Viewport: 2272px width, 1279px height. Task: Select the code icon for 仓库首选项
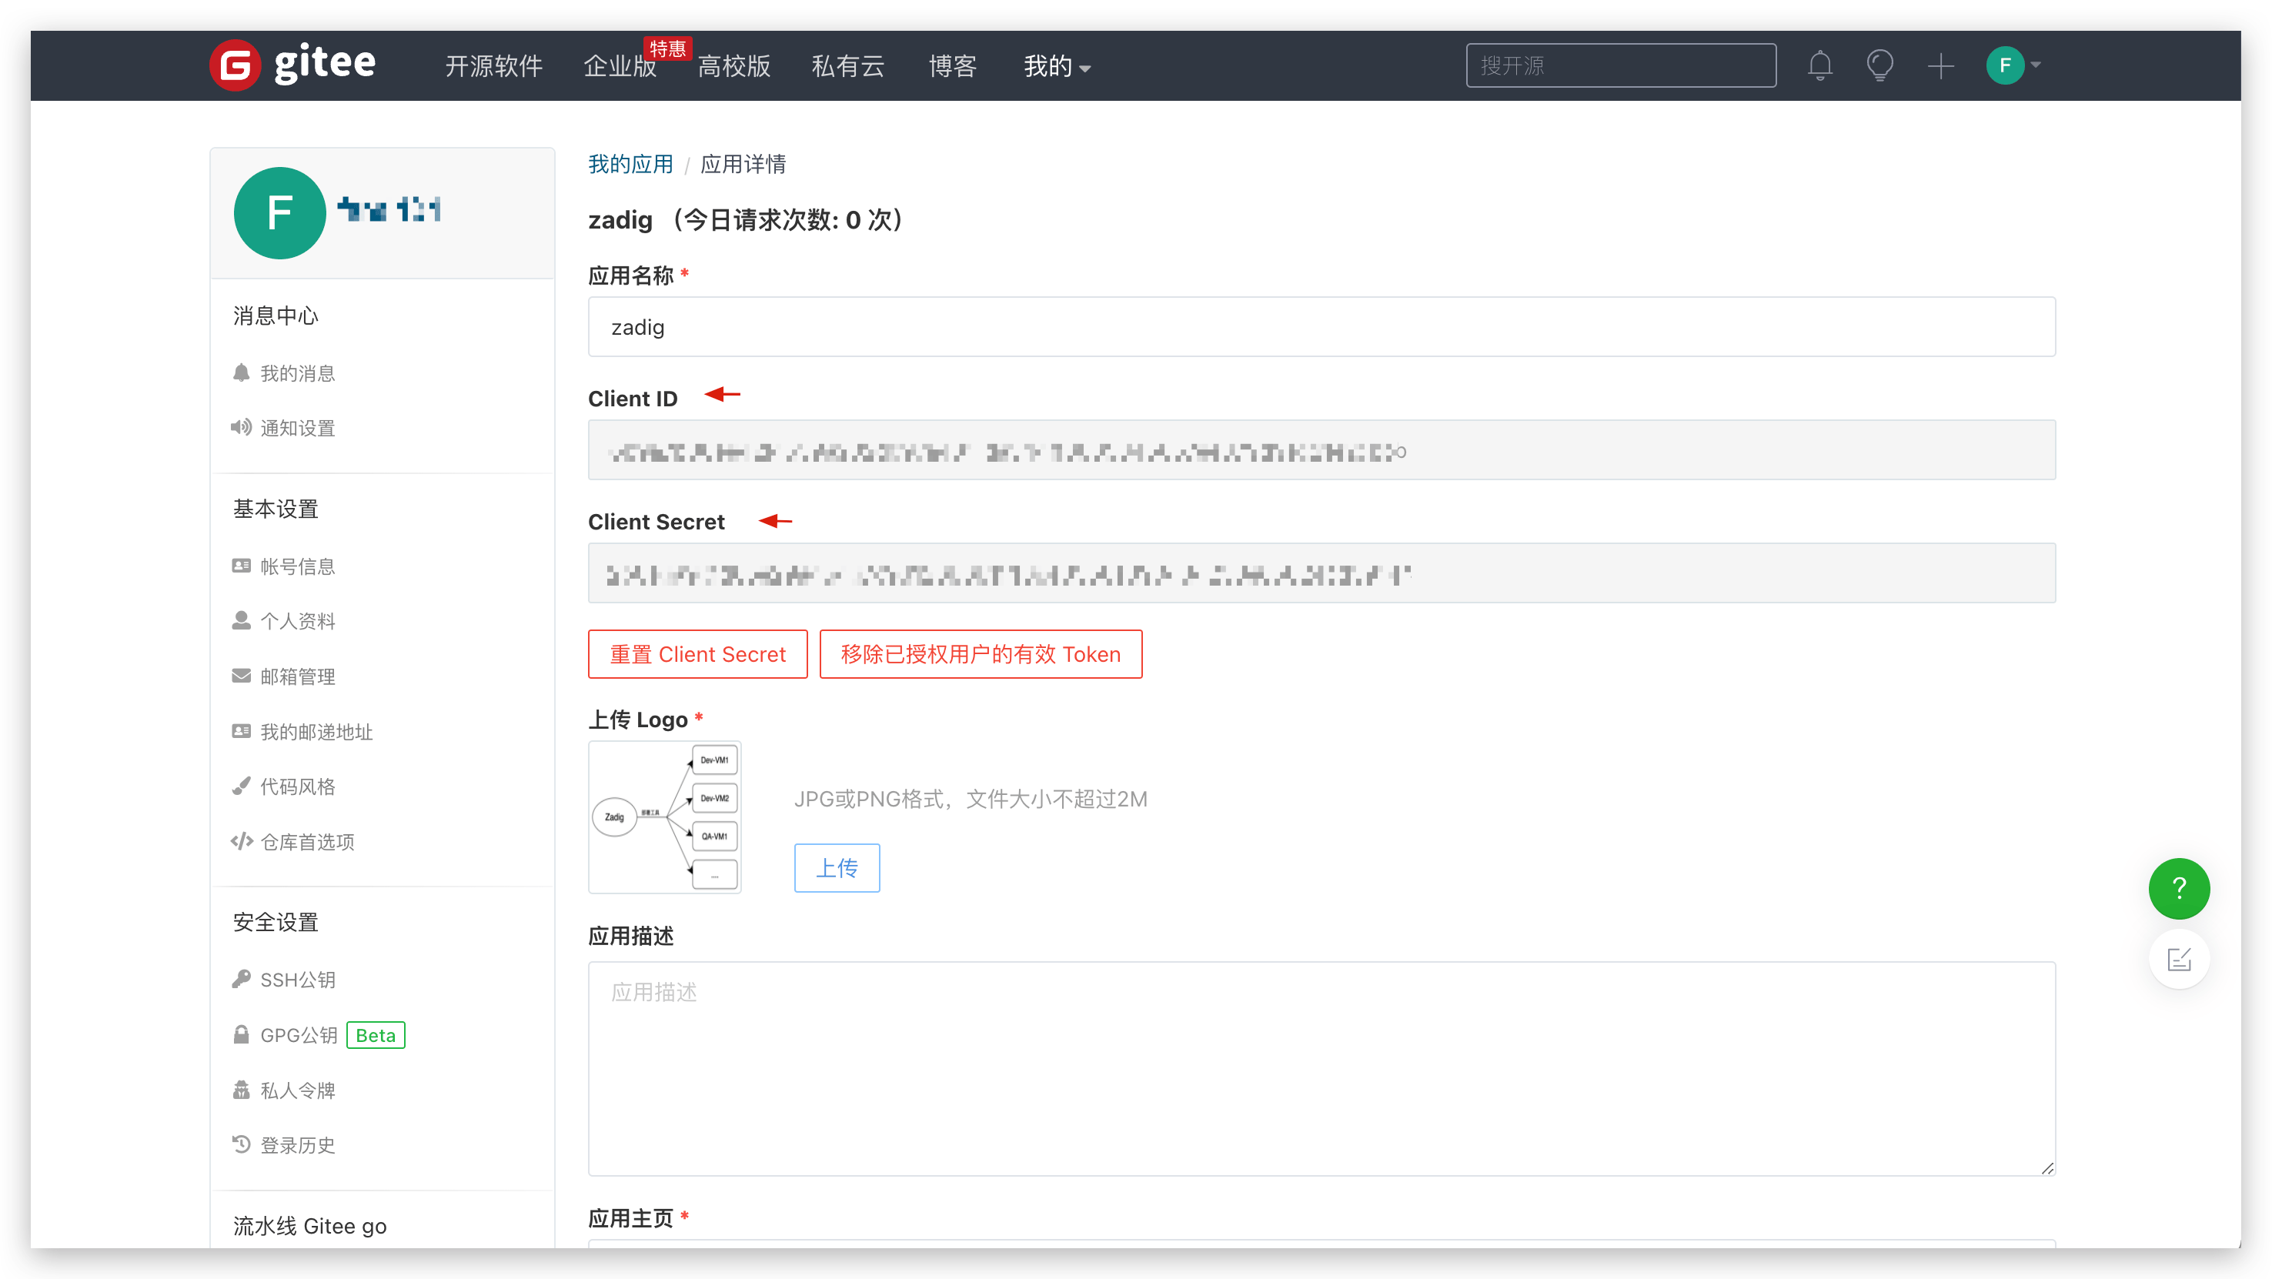[x=241, y=840]
